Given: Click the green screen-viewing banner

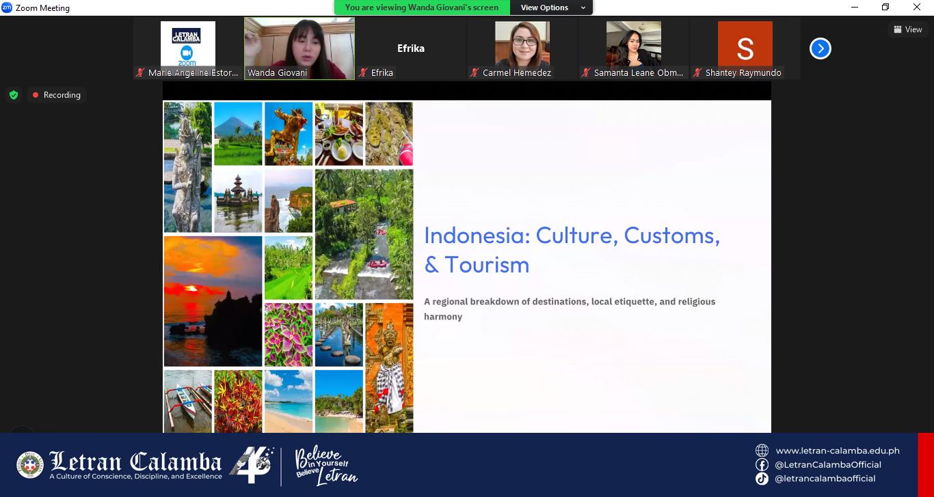Looking at the screenshot, I should click(x=422, y=8).
